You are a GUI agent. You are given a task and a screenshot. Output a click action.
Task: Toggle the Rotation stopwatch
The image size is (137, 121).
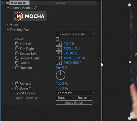17,68
